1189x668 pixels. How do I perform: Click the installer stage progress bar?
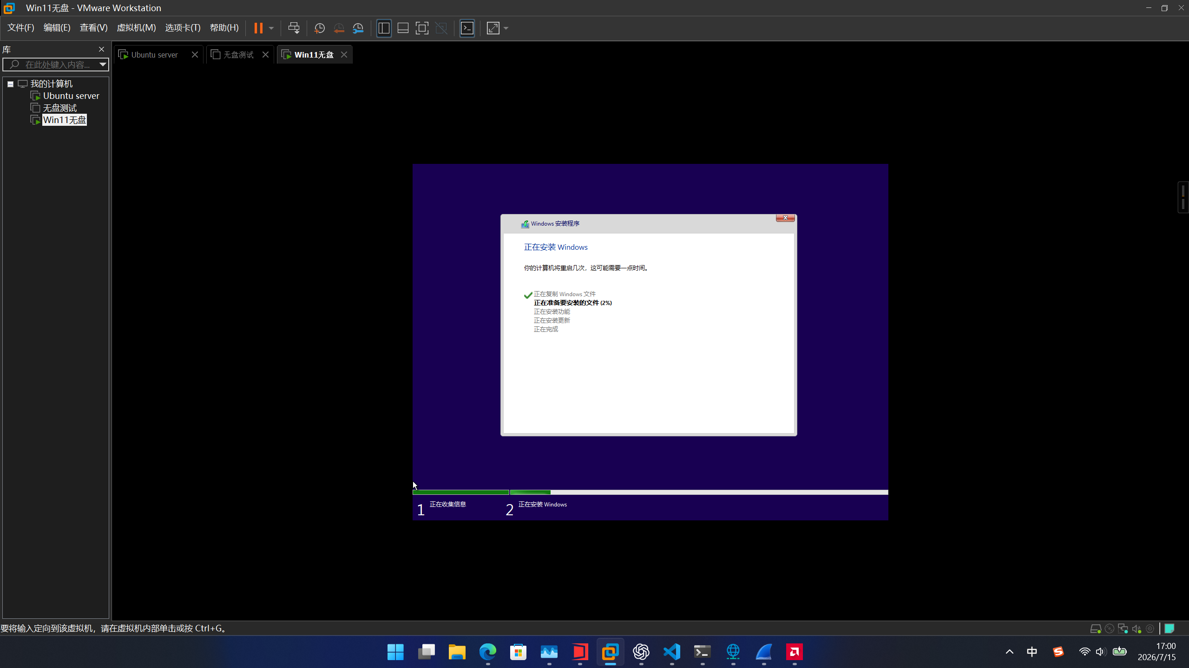click(x=650, y=492)
